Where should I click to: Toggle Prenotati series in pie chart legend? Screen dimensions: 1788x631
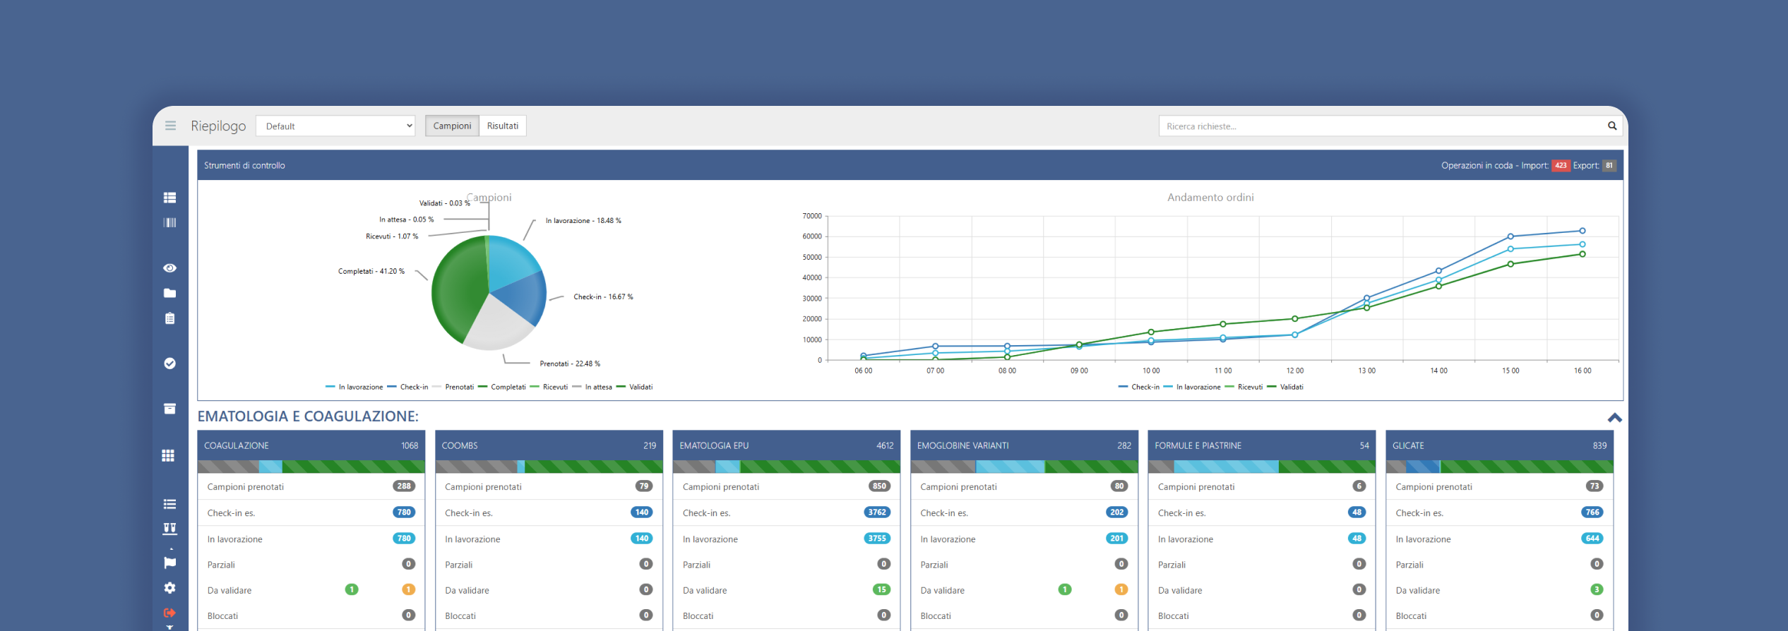453,387
